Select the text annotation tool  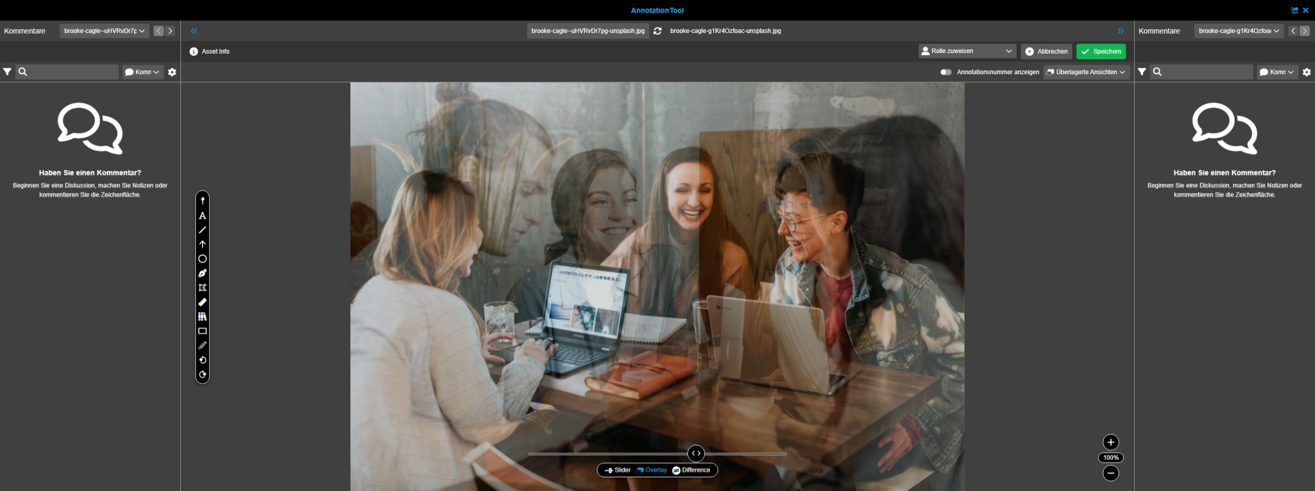tap(203, 215)
